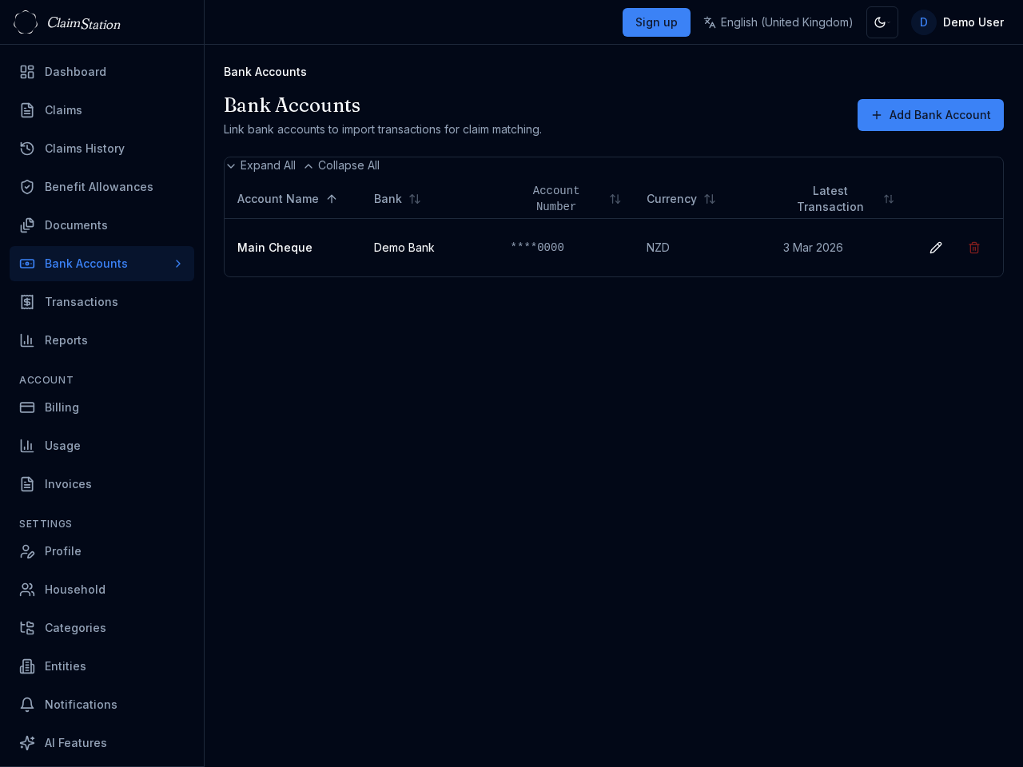Go to Billing page

click(102, 407)
